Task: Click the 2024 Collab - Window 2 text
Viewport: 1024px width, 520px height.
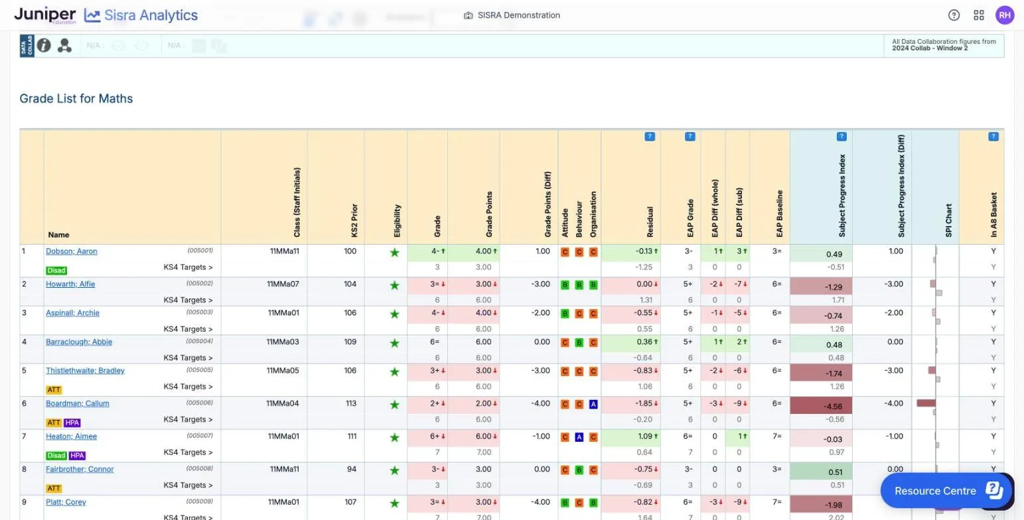Action: click(930, 48)
